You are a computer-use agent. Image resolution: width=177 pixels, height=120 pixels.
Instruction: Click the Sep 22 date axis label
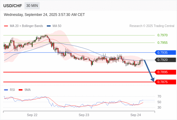32,115
